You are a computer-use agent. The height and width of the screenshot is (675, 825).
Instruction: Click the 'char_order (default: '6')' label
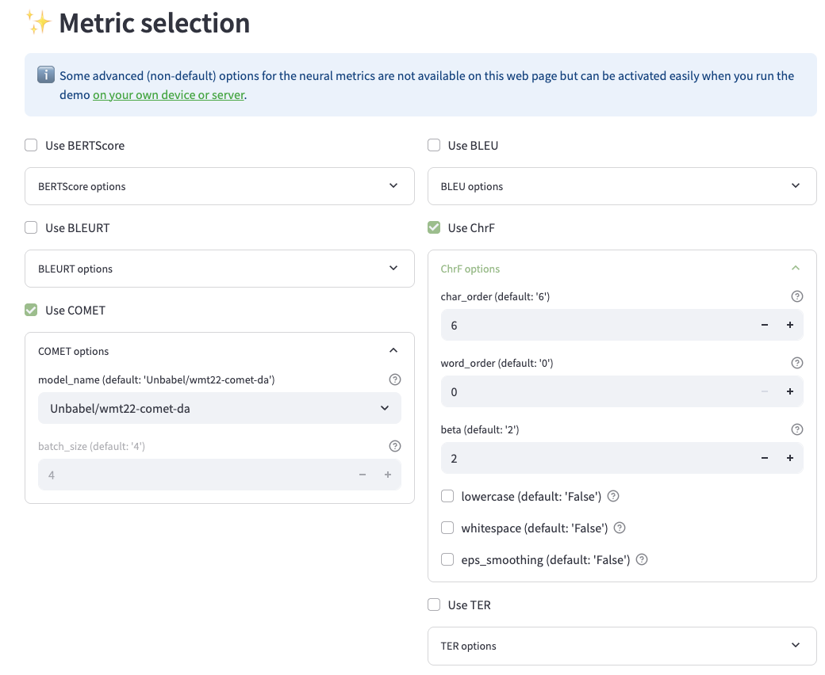495,297
